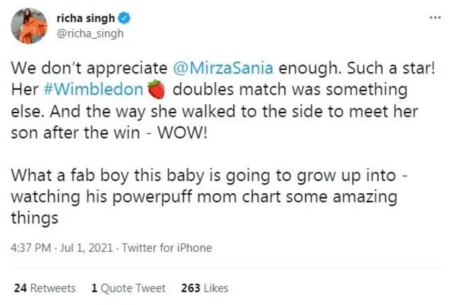Open the #Wimbledon hashtag
Screen dimensions: 454x305
[x=109, y=91]
